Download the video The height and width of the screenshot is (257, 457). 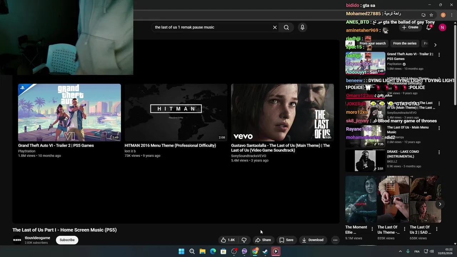pos(313,240)
